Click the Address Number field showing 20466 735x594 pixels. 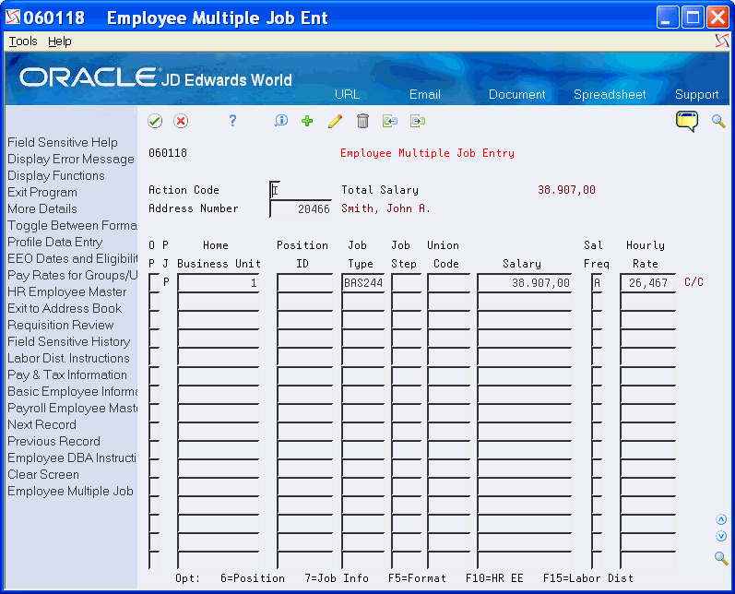pos(301,208)
